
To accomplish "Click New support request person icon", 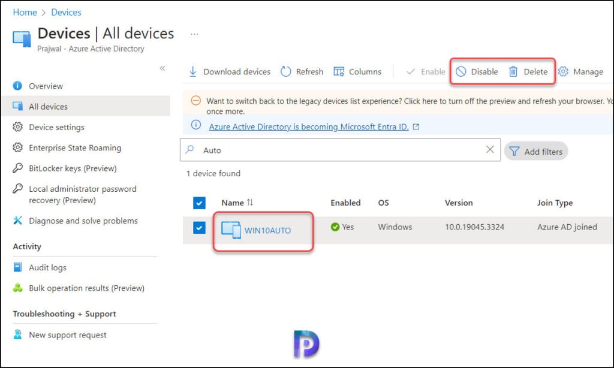I will pyautogui.click(x=17, y=334).
